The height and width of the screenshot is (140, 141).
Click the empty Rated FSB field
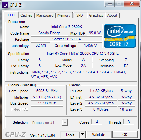coord(47,109)
